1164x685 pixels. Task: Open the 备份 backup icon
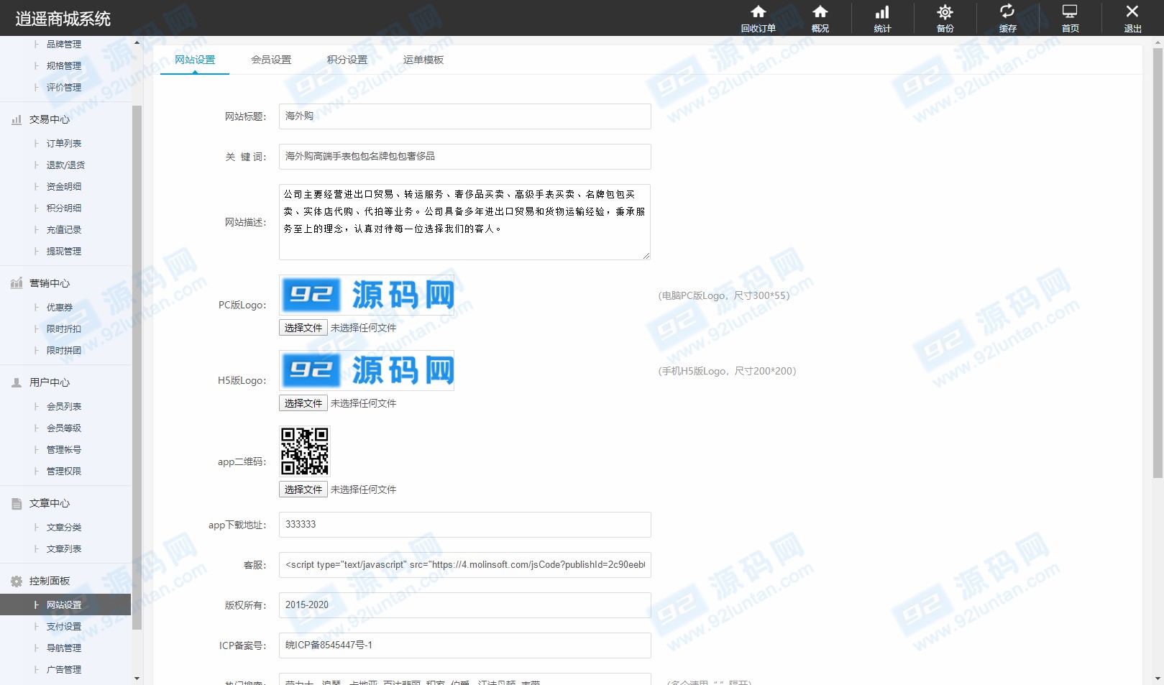pyautogui.click(x=945, y=18)
